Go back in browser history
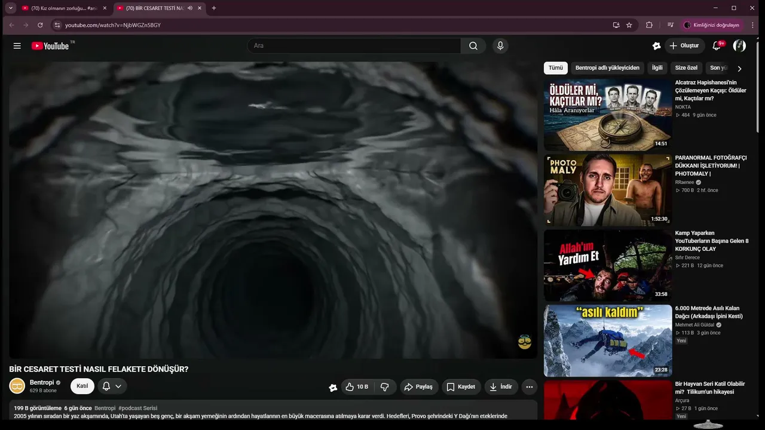The image size is (765, 430). [11, 25]
